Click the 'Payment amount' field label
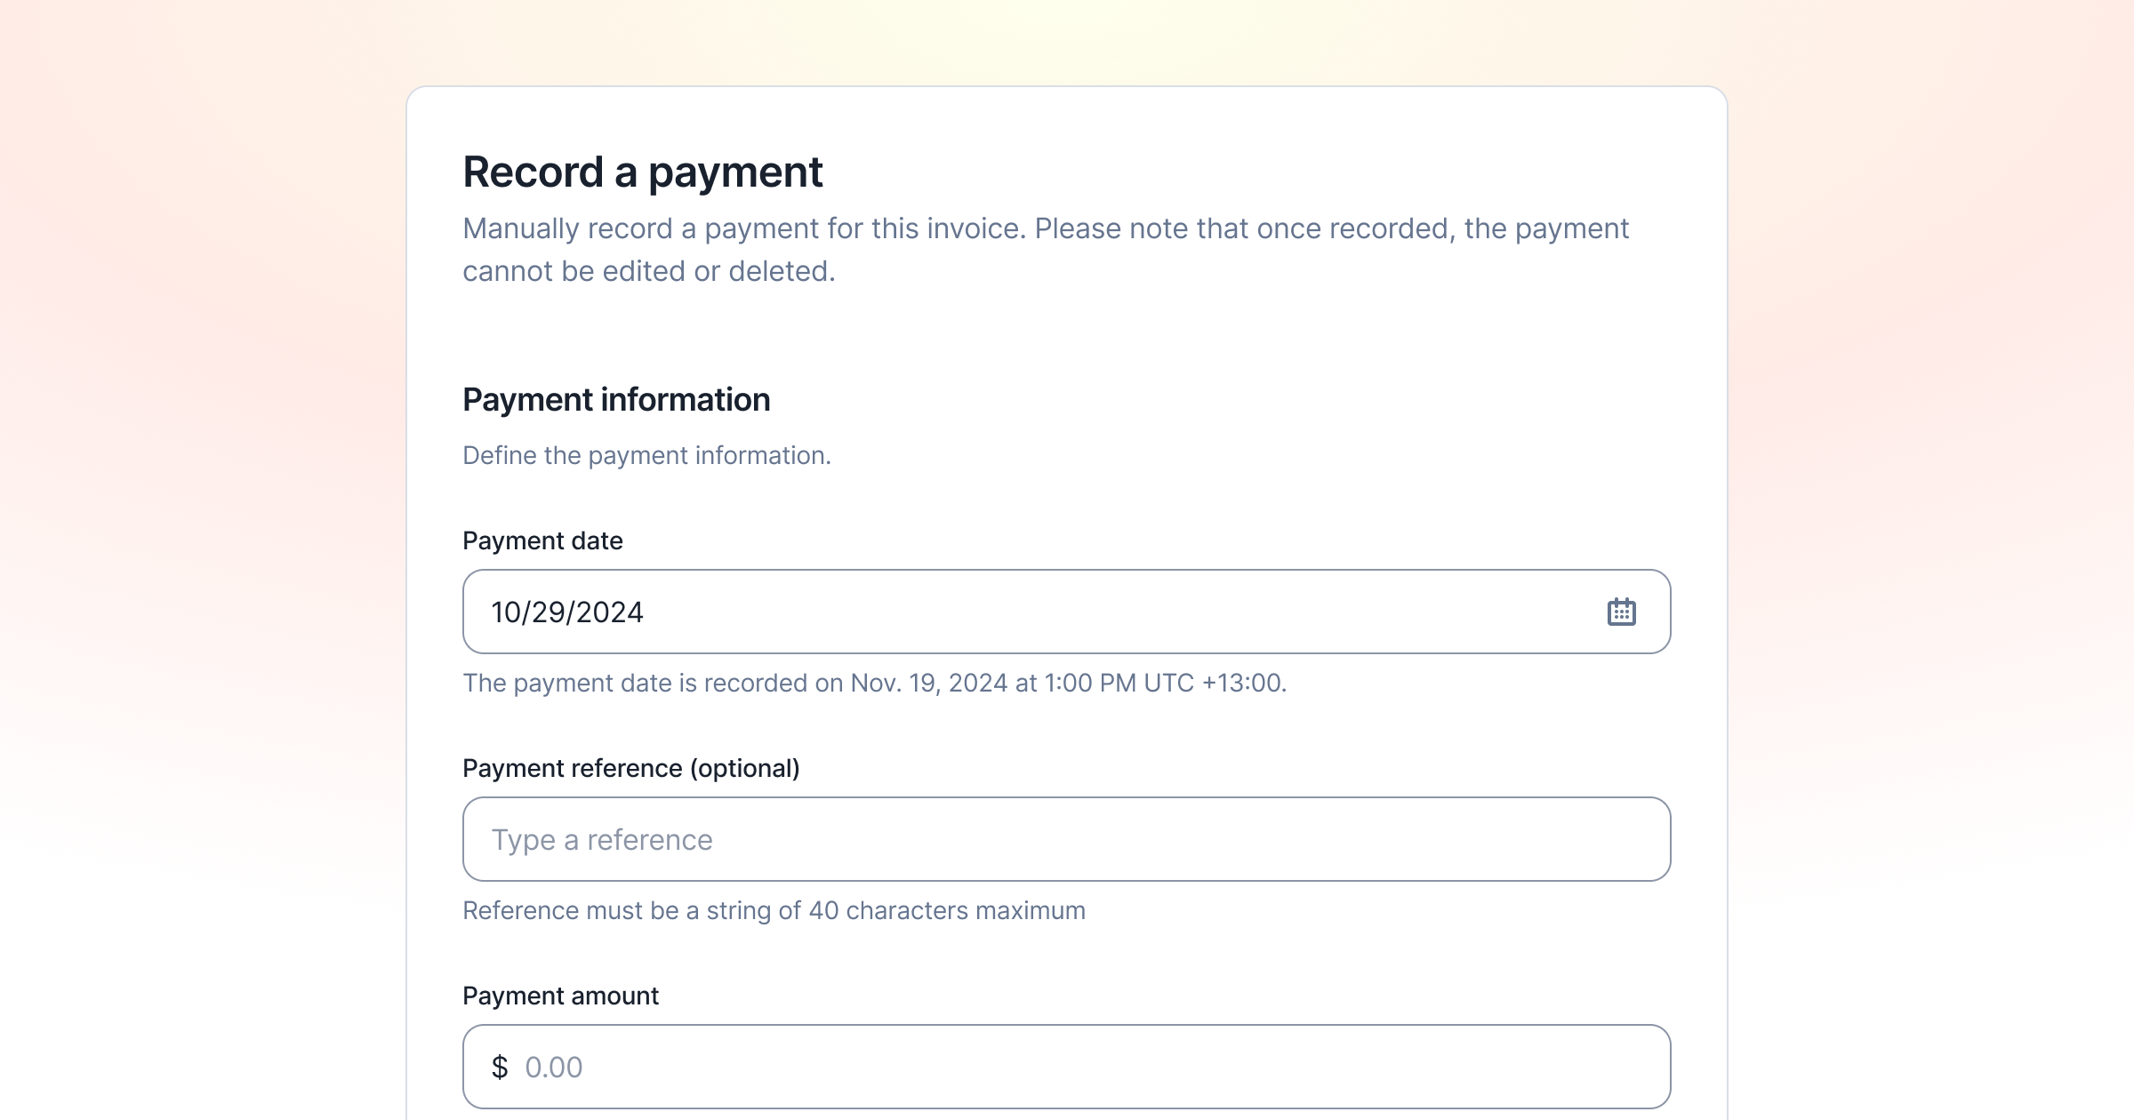Image resolution: width=2134 pixels, height=1120 pixels. coord(560,996)
